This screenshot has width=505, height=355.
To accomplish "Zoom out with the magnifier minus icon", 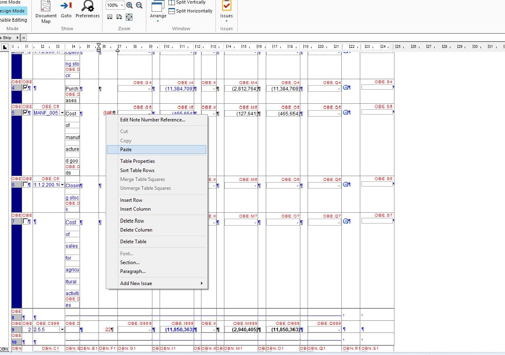I will pos(139,5).
